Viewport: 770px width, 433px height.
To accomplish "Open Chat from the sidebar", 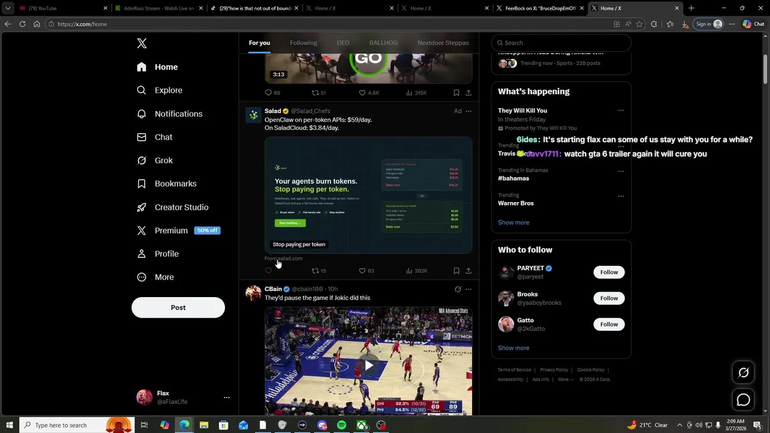I will [x=155, y=137].
